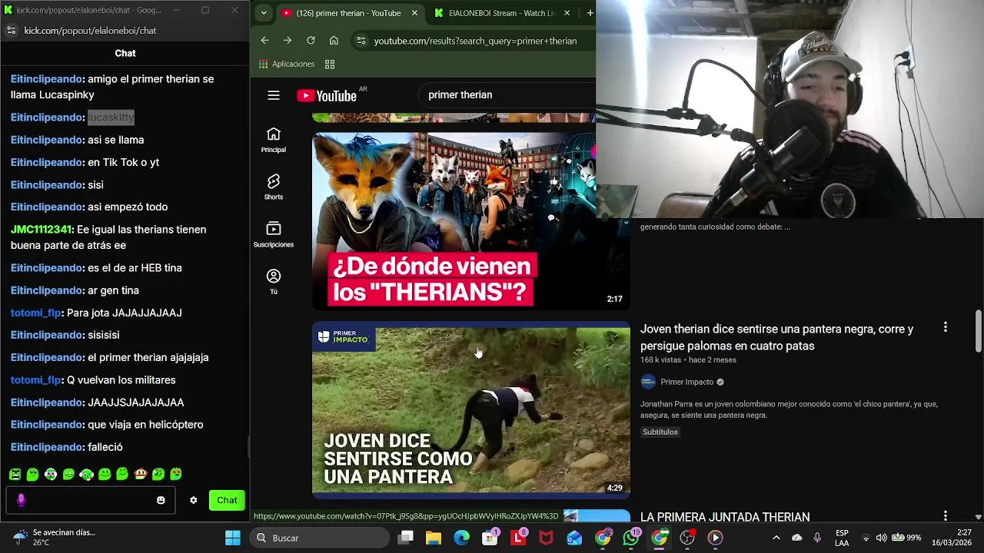984x553 pixels.
Task: Open WhatsApp from the taskbar
Action: (631, 538)
